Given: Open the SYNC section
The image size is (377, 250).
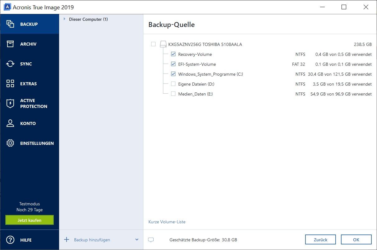Looking at the screenshot, I should [x=30, y=64].
